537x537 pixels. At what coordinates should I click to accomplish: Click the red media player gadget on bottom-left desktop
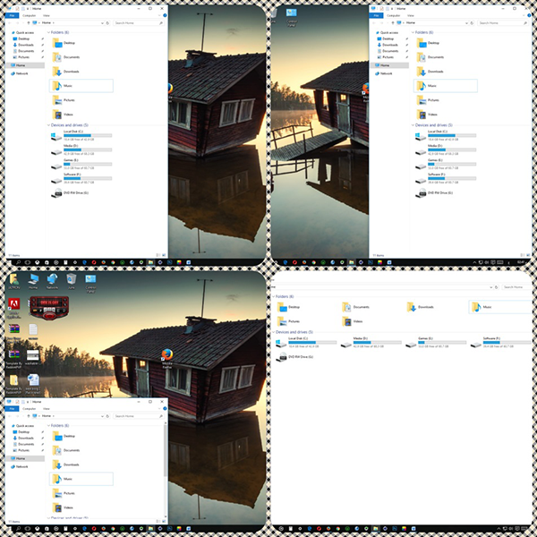pos(49,308)
